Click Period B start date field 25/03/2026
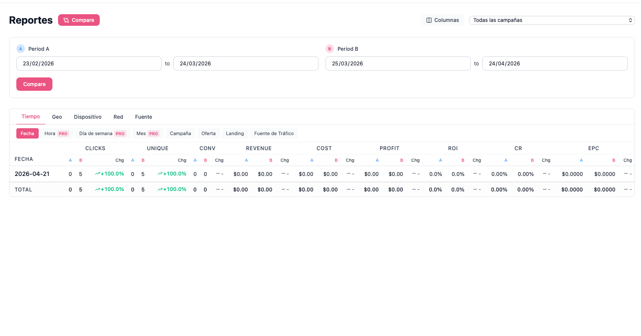This screenshot has height=336, width=641. pos(398,63)
